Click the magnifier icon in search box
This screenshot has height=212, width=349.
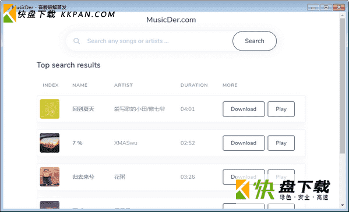76,41
